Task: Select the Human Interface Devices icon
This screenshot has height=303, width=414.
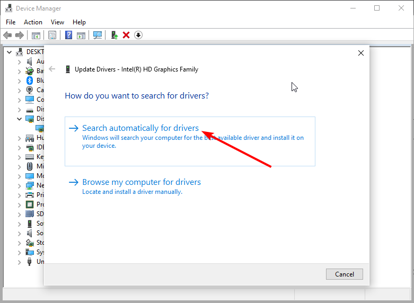Action: 30,138
